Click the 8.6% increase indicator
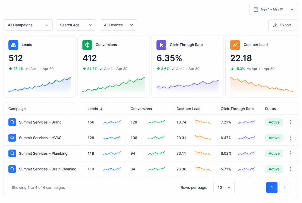Image resolution: width=302 pixels, height=203 pixels. pyautogui.click(x=163, y=69)
